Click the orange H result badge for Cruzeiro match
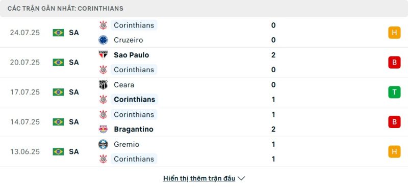The width and height of the screenshot is (408, 190). click(394, 33)
